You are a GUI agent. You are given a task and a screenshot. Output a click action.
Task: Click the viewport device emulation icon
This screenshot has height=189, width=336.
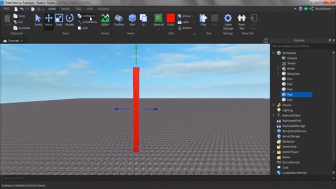[266, 40]
